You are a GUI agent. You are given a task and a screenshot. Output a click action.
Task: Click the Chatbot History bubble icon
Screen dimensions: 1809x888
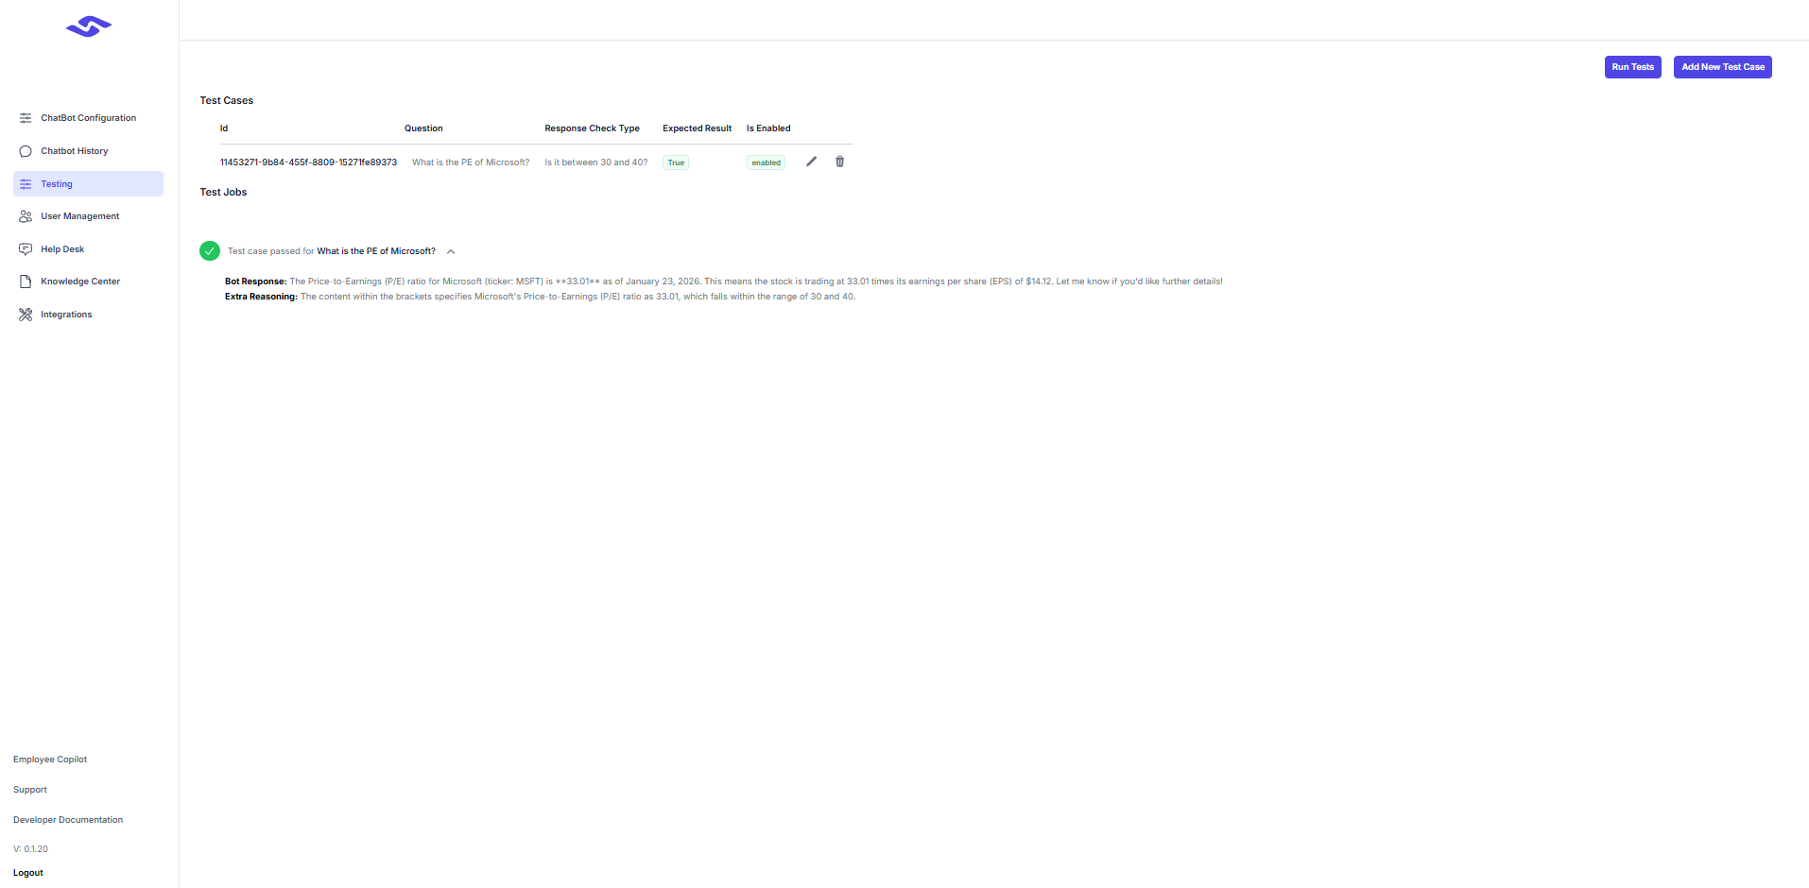[26, 151]
